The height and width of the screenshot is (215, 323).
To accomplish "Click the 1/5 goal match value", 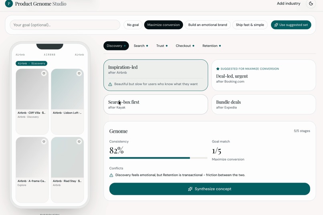I will (216, 151).
